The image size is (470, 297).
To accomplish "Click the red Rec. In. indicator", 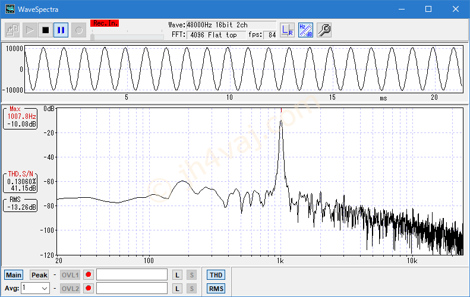I will tap(105, 23).
